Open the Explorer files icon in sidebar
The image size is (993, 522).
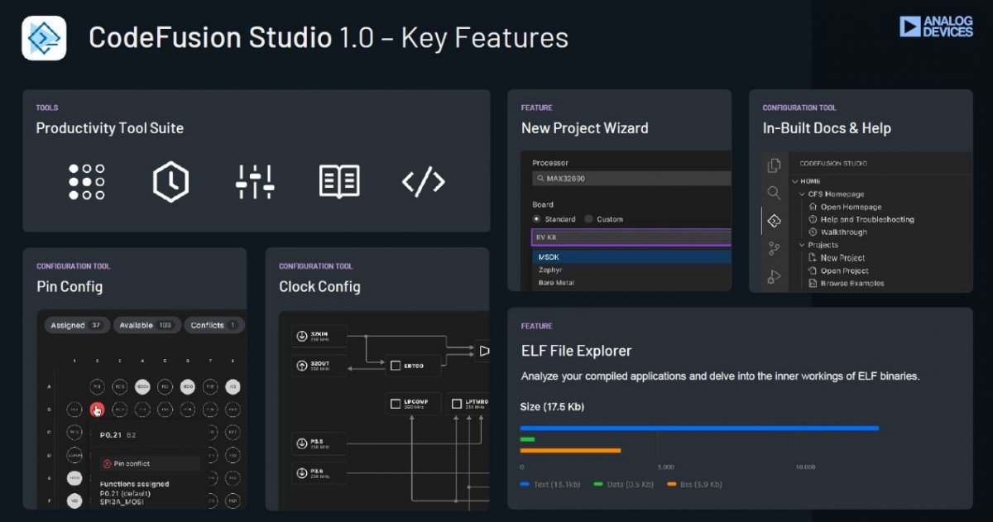click(774, 165)
